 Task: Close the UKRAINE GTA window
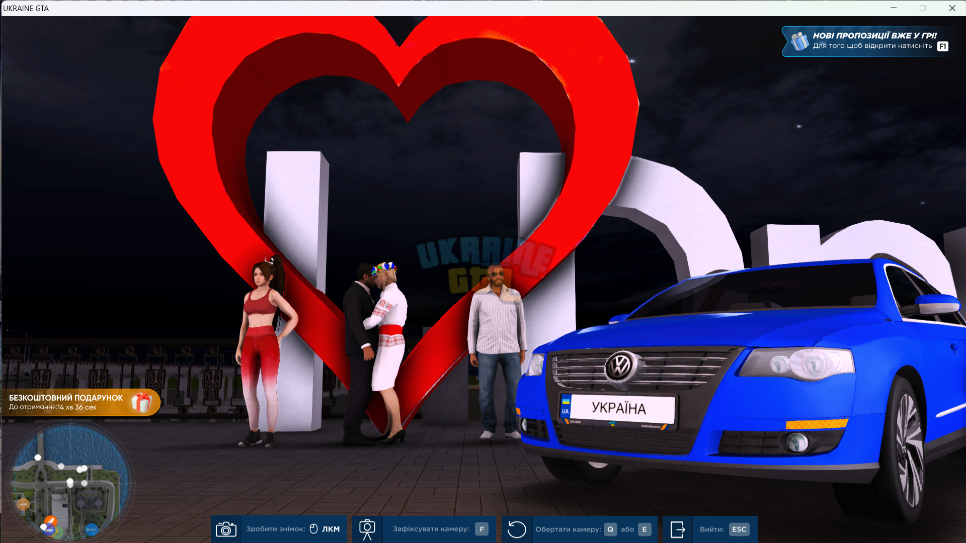[952, 8]
